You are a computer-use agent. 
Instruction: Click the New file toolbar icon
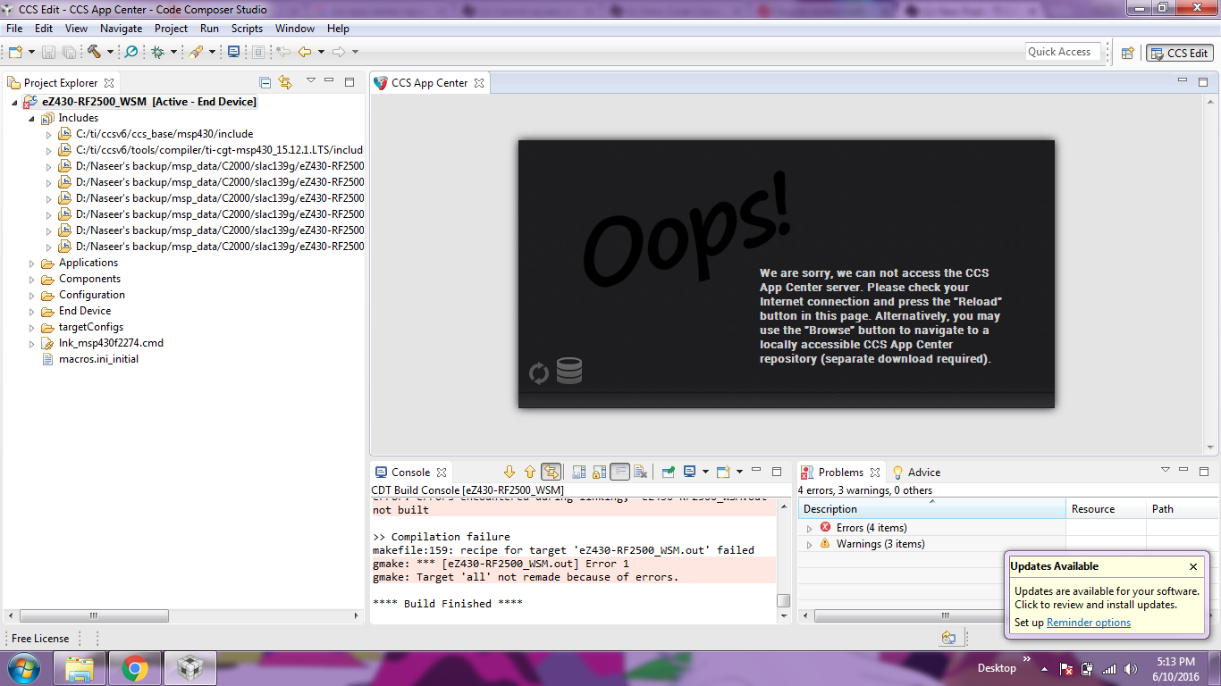(15, 52)
